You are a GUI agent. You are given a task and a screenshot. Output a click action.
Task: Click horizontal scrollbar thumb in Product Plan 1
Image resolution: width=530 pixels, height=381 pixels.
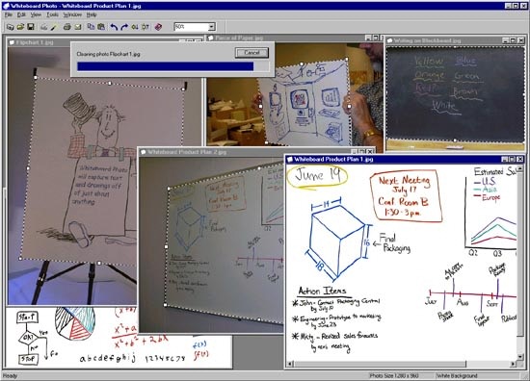pos(381,364)
